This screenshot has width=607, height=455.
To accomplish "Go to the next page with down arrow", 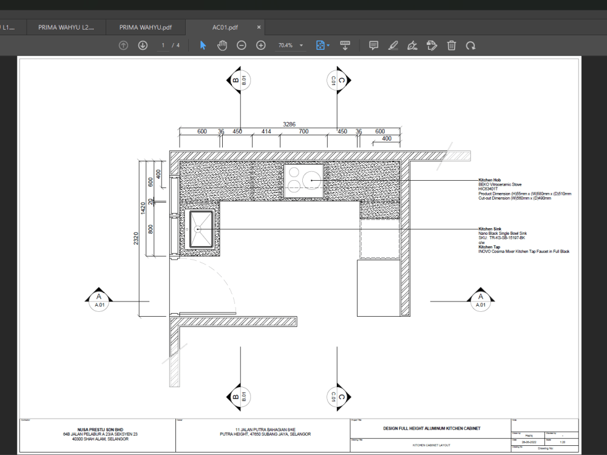I will (x=142, y=45).
